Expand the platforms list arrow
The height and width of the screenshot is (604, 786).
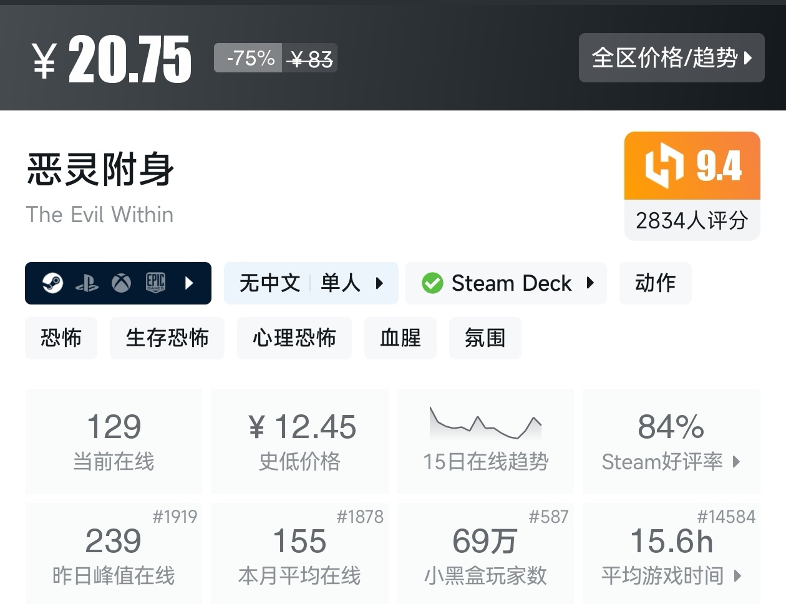190,283
